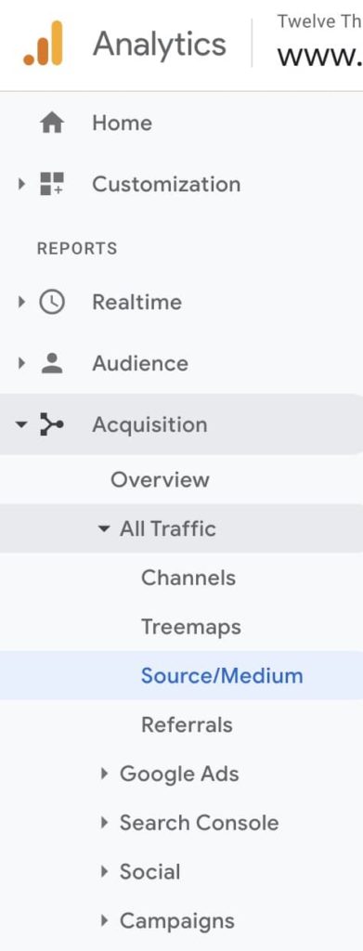
Task: Expand the Social submenu arrow
Action: (x=104, y=872)
